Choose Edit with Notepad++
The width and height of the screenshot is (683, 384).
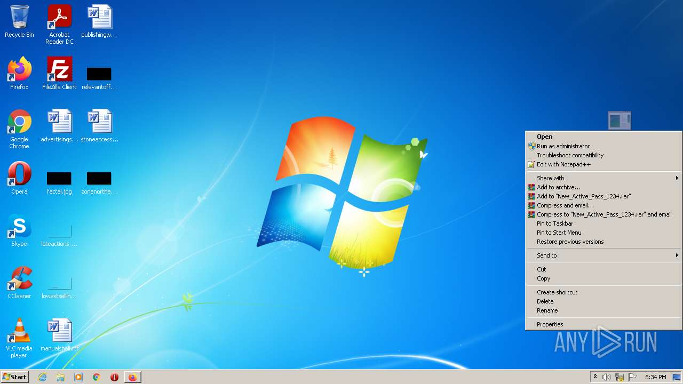click(x=603, y=164)
